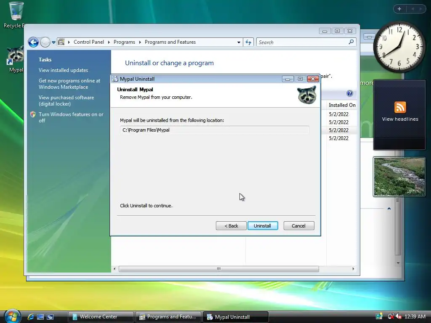431x323 pixels.
Task: Click the computer icon in address bar
Action: click(x=61, y=42)
